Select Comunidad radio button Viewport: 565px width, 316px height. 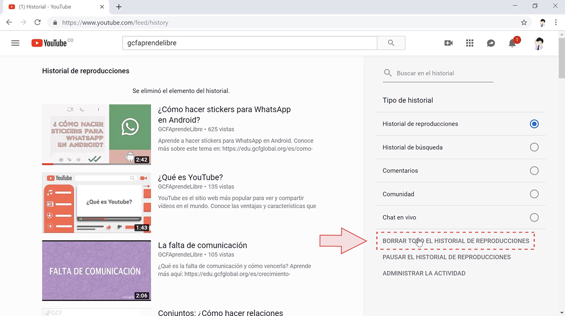(x=534, y=194)
